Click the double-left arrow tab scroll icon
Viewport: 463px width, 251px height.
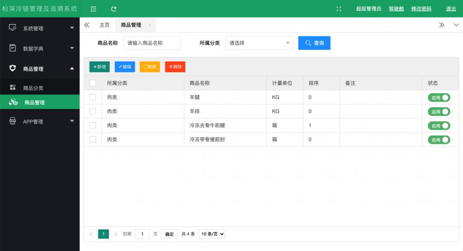click(x=87, y=25)
